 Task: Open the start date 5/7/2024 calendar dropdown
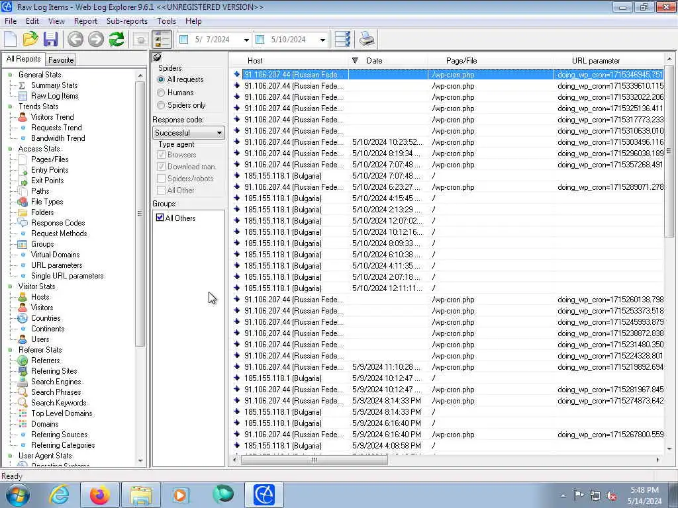pos(246,40)
